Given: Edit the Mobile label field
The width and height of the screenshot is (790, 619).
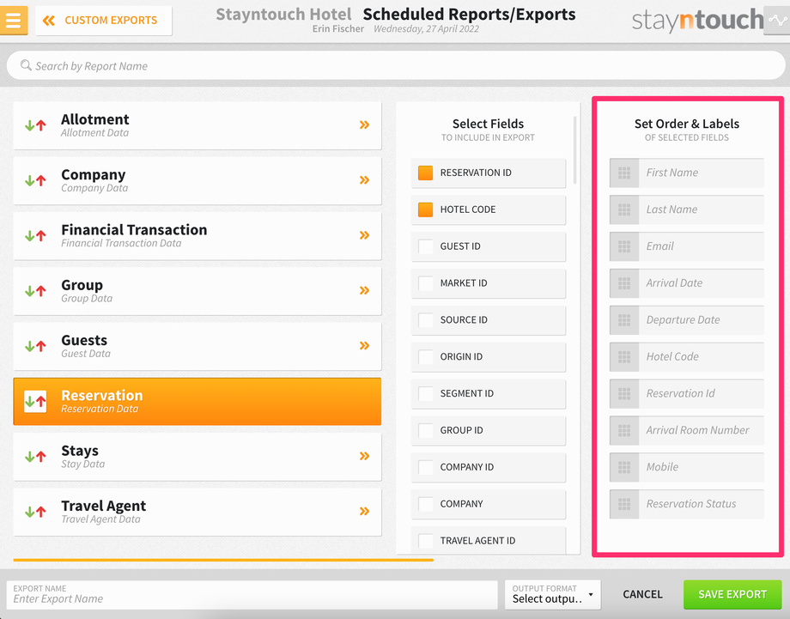Looking at the screenshot, I should [x=702, y=467].
